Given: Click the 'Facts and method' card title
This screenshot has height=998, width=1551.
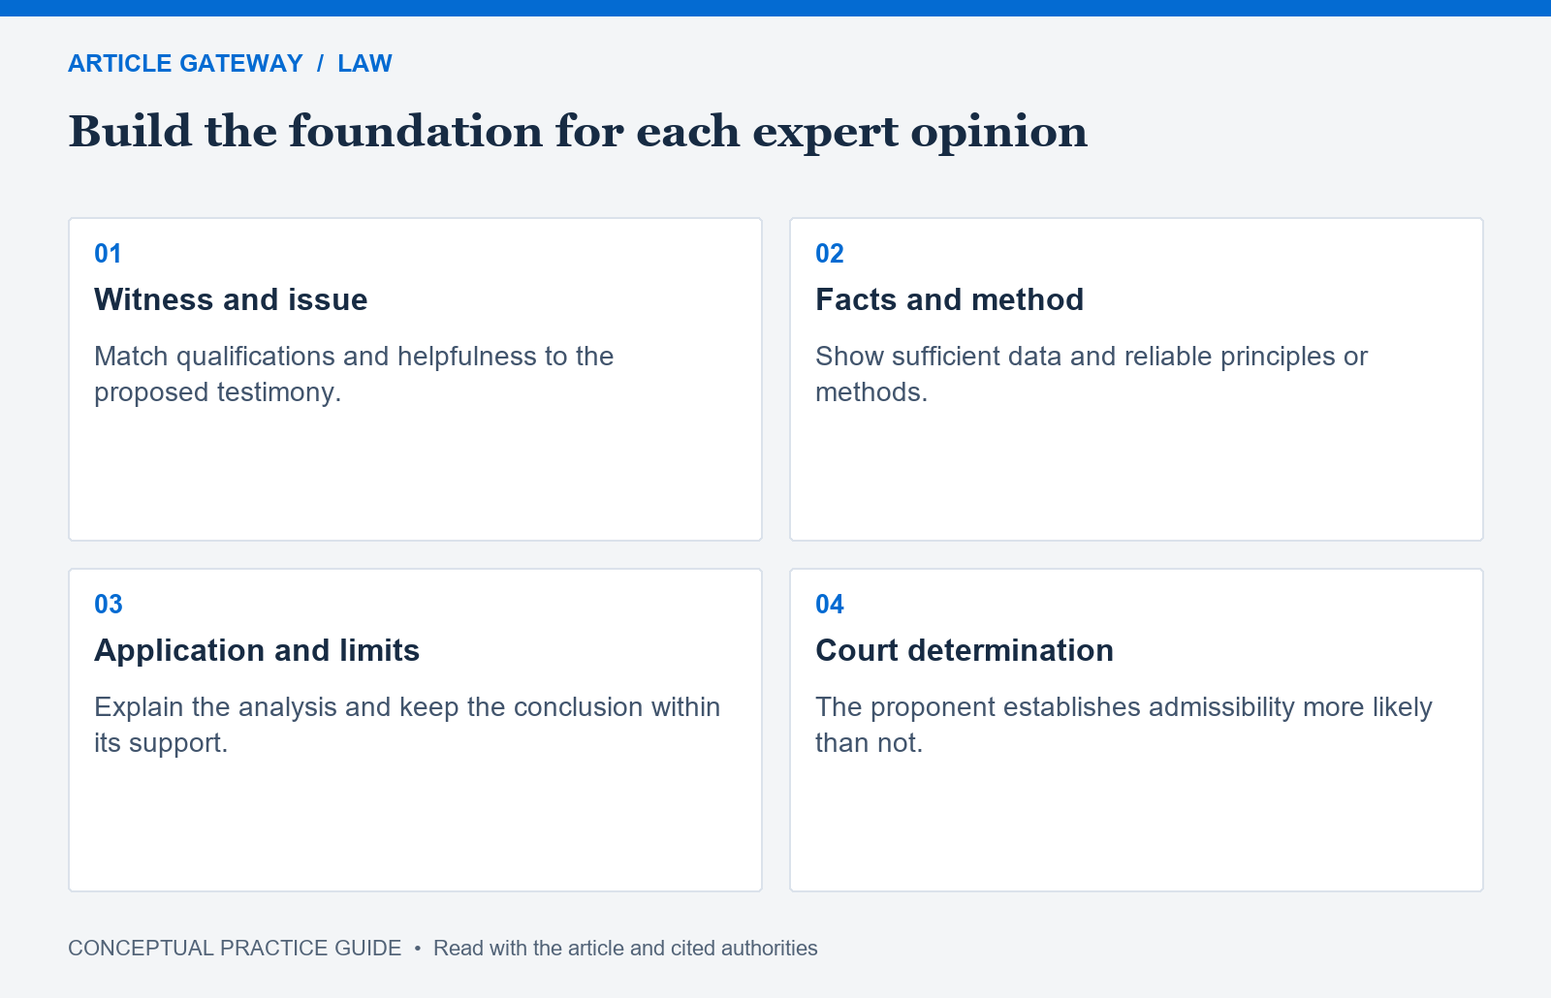Looking at the screenshot, I should 949,299.
